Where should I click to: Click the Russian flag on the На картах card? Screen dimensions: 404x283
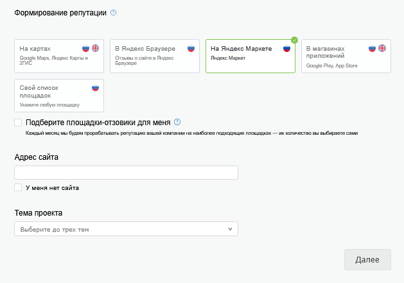pos(85,48)
